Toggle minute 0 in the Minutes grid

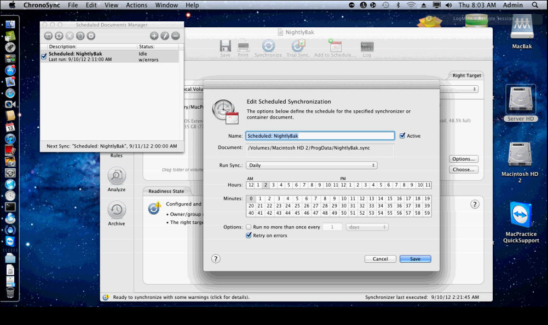(x=251, y=199)
